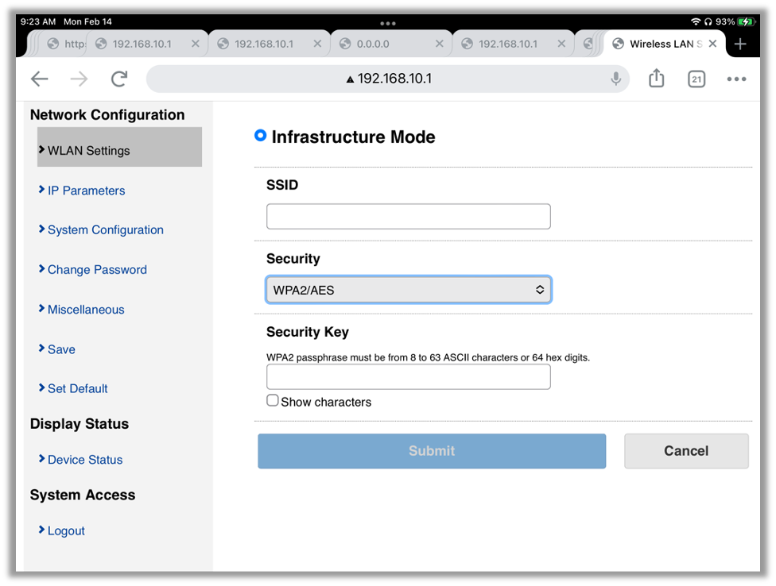
Task: Open the browser three-dot menu
Action: pos(736,79)
